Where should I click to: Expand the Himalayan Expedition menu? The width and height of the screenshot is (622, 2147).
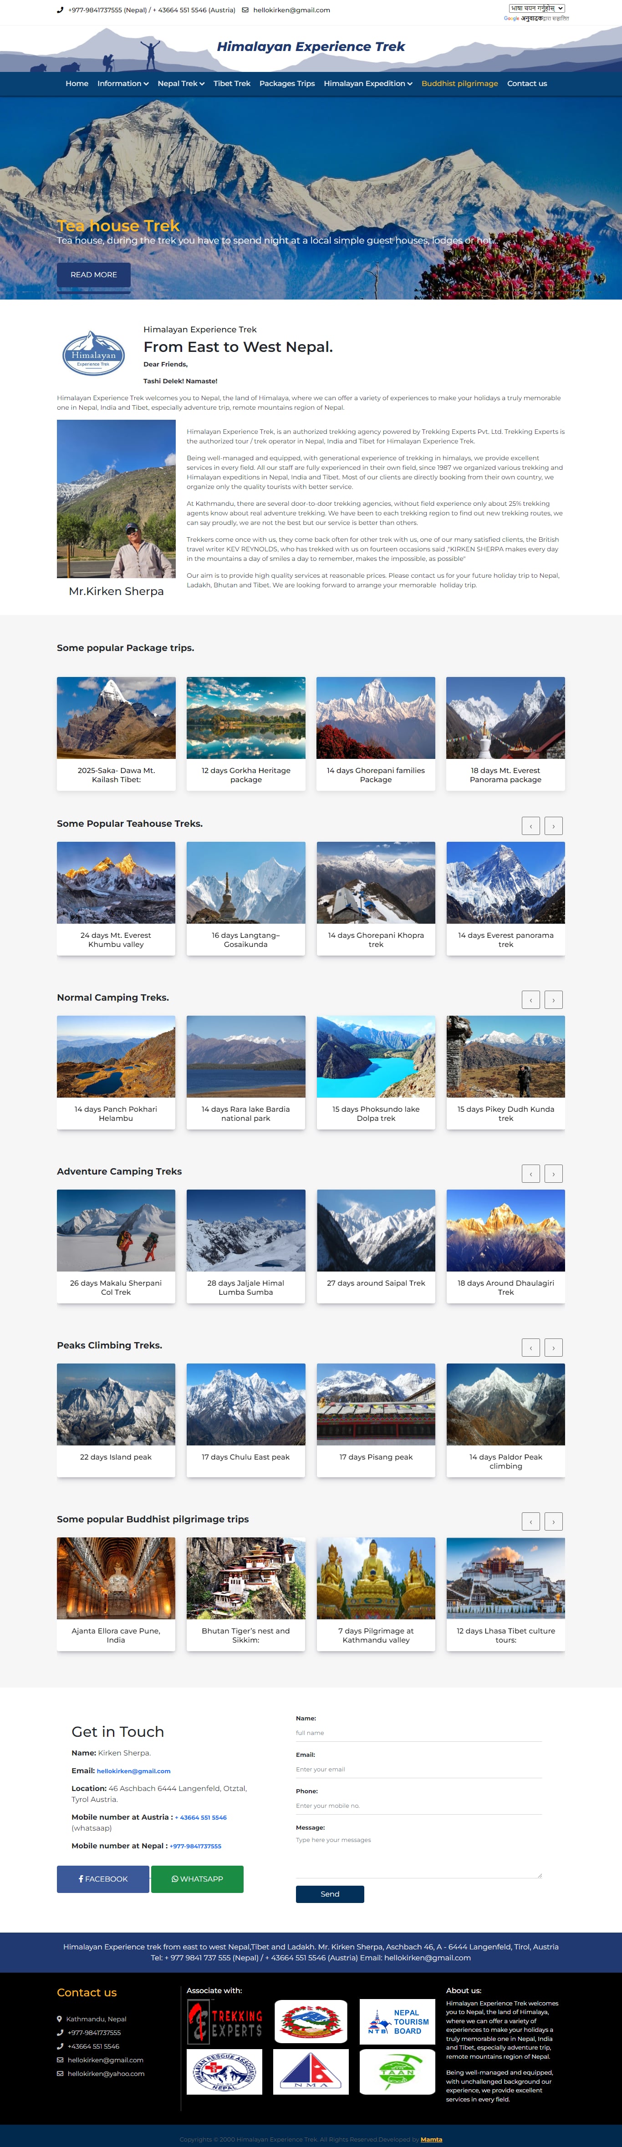tap(368, 83)
